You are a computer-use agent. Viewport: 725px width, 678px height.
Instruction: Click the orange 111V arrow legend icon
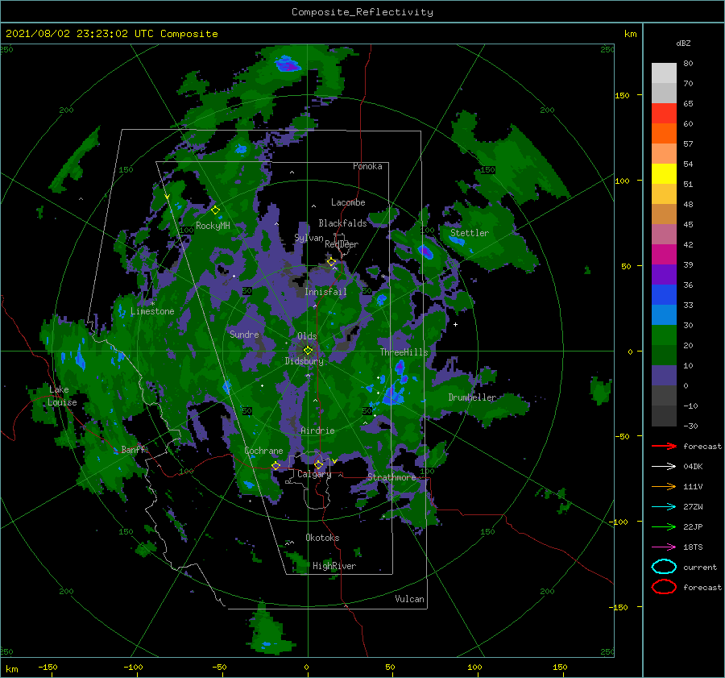coord(664,486)
